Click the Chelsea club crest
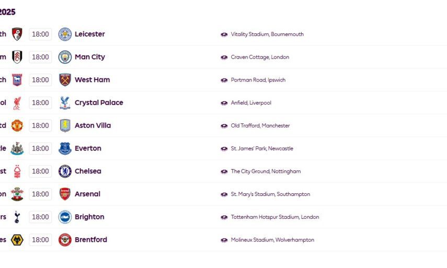 (65, 171)
